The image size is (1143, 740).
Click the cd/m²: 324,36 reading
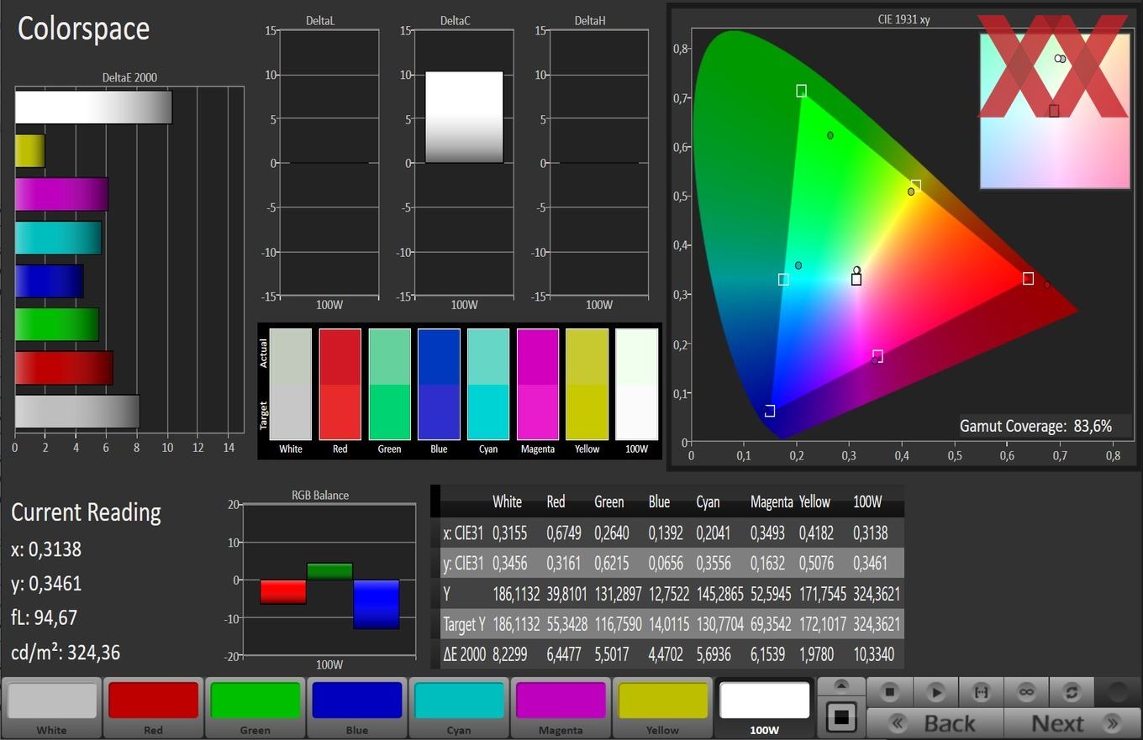point(66,652)
